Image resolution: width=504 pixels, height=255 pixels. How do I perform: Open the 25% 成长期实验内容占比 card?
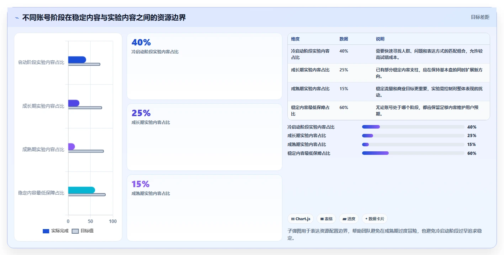click(x=205, y=137)
